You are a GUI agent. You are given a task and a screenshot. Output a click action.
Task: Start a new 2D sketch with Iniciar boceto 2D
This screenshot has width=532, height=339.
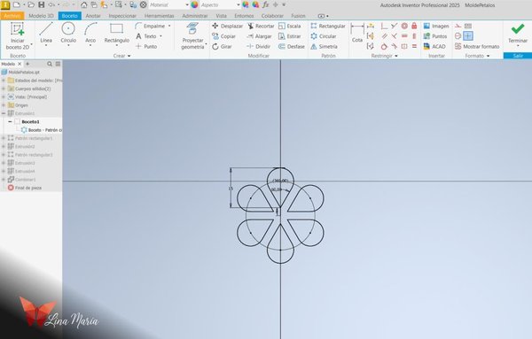[x=18, y=35]
